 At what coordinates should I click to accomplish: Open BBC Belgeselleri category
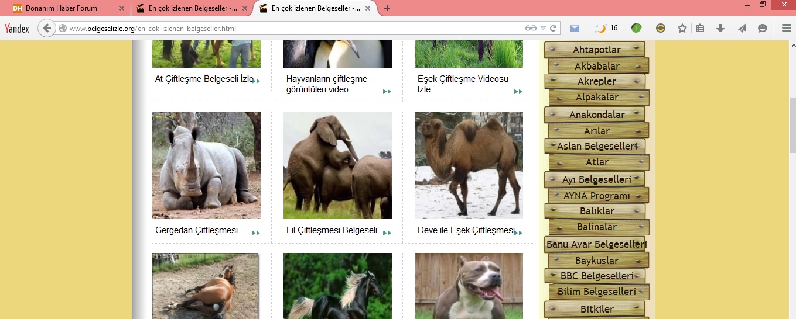595,276
